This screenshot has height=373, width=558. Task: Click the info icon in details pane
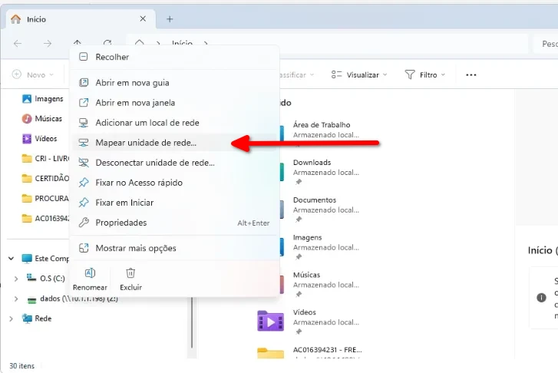541,298
